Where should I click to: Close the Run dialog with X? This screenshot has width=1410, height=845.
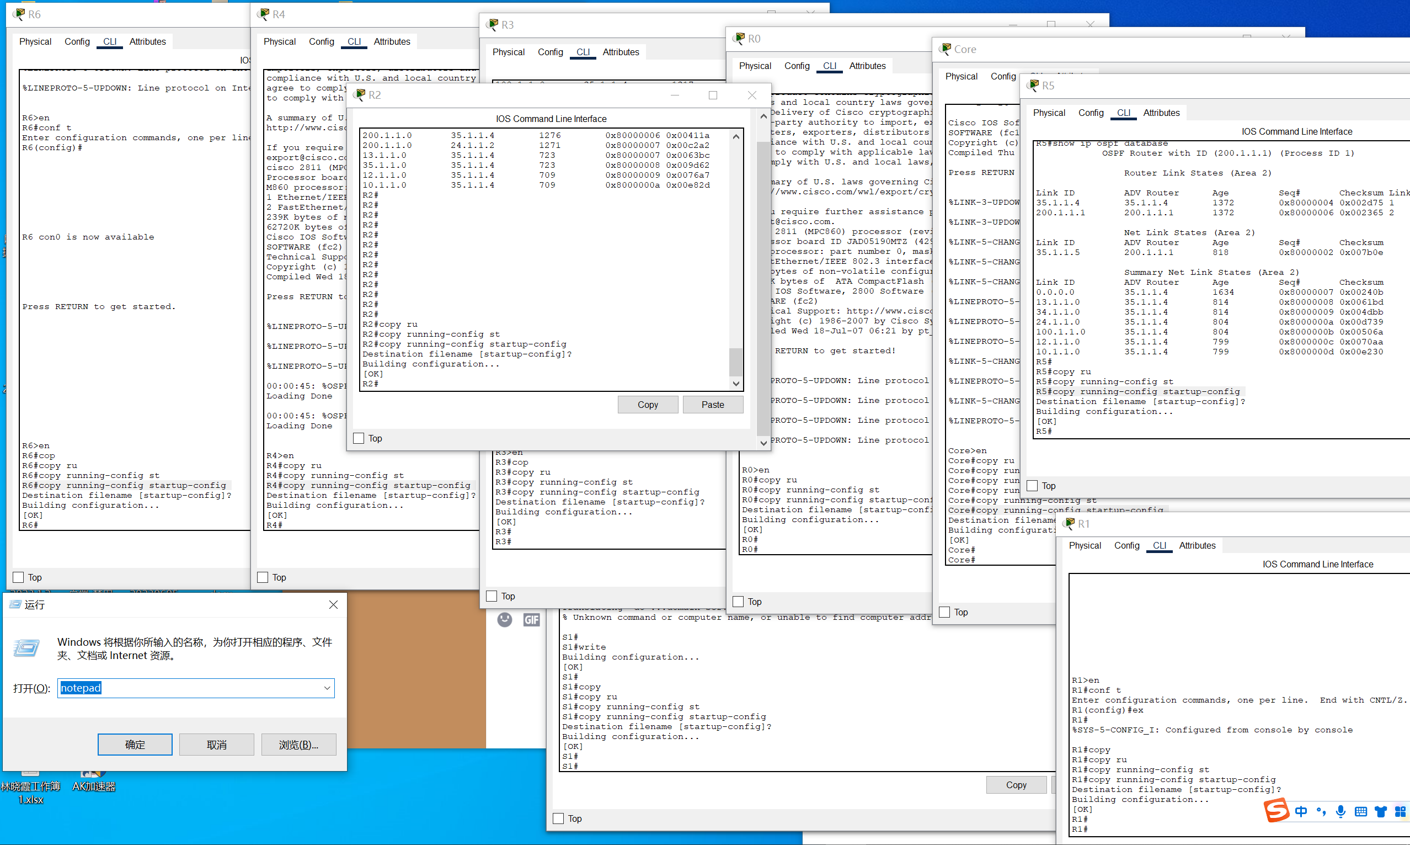click(333, 605)
